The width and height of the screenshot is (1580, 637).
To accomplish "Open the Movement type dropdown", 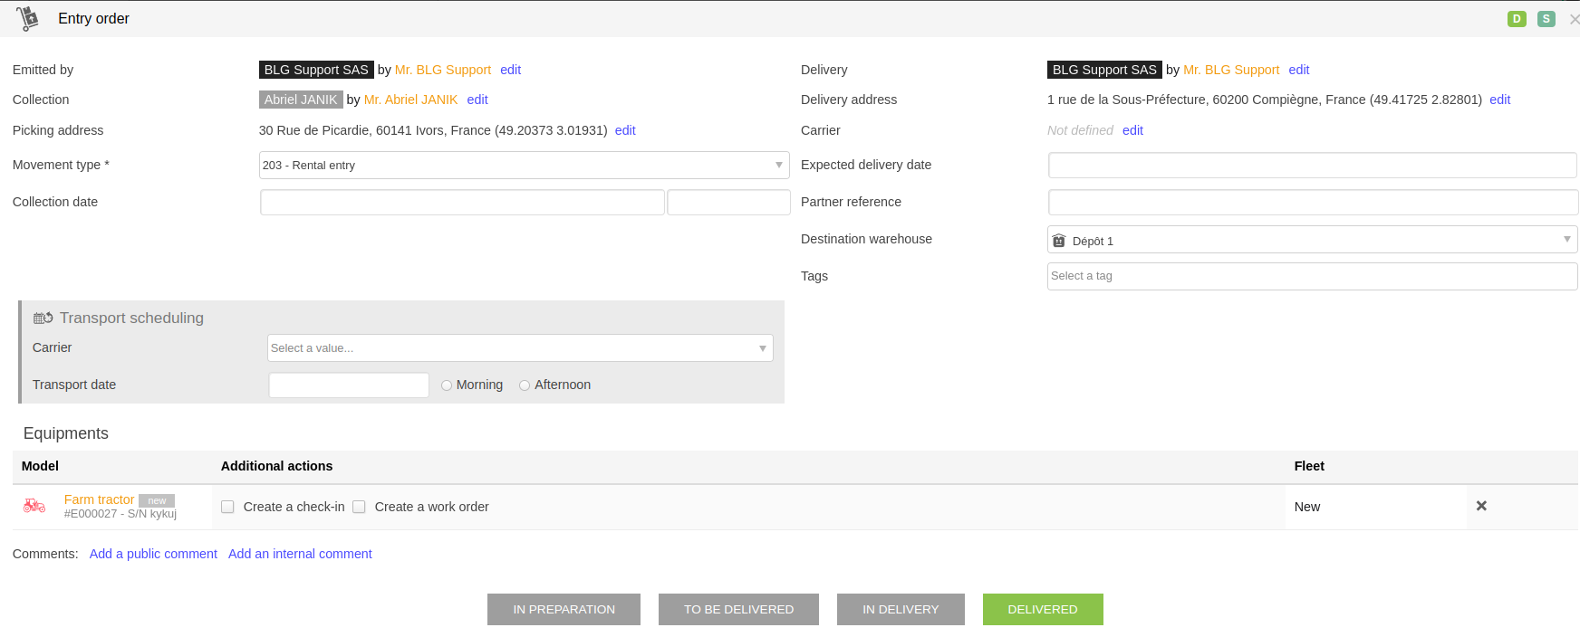I will coord(524,166).
